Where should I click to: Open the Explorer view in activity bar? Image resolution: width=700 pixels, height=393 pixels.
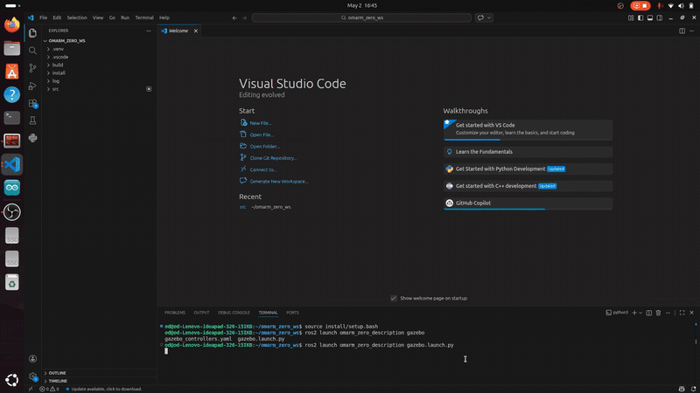(32, 33)
